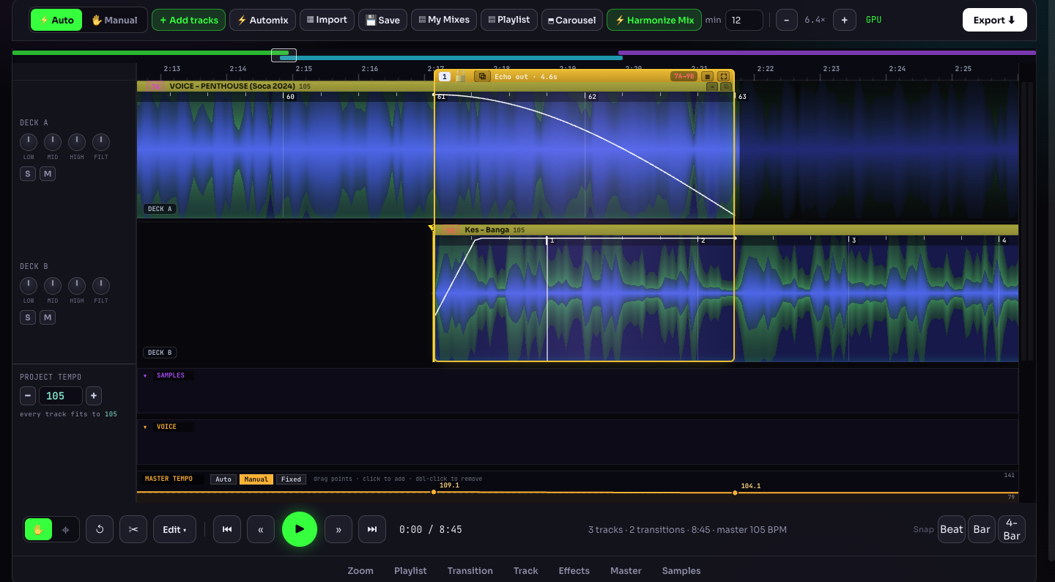Switch to Auto mode
1055x582 pixels.
pyautogui.click(x=56, y=20)
